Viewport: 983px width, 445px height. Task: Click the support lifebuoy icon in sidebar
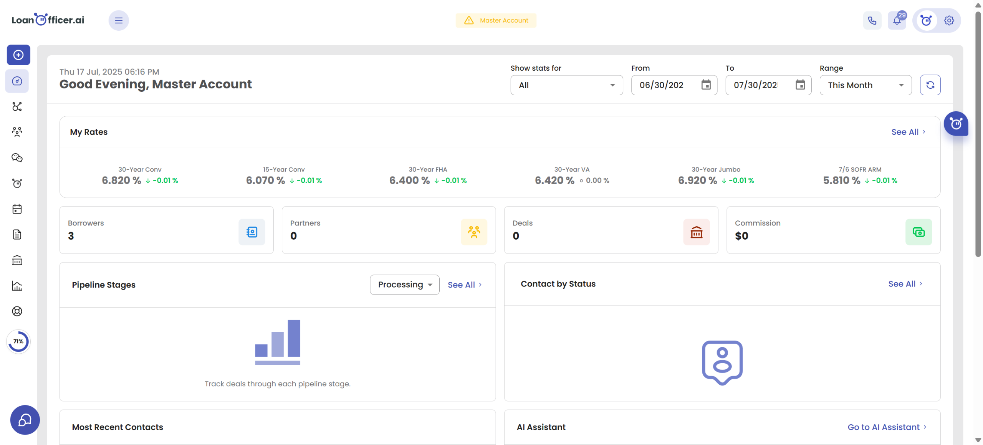(x=17, y=311)
